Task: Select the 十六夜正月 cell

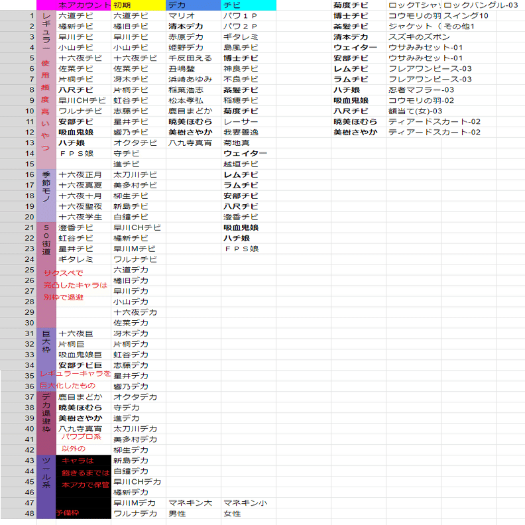Action: click(84, 175)
